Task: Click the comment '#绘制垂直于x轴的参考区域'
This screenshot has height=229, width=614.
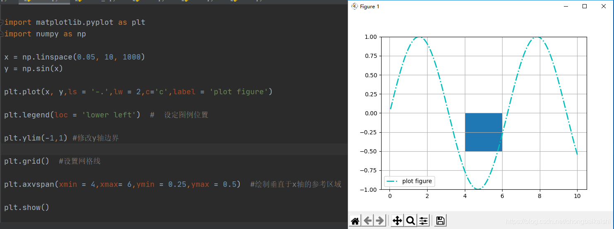Action: 296,184
